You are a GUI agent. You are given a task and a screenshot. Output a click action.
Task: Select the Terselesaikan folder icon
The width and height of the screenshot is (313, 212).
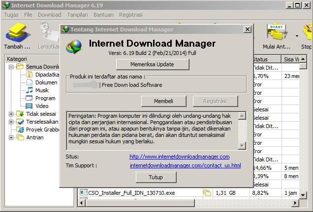pyautogui.click(x=20, y=121)
